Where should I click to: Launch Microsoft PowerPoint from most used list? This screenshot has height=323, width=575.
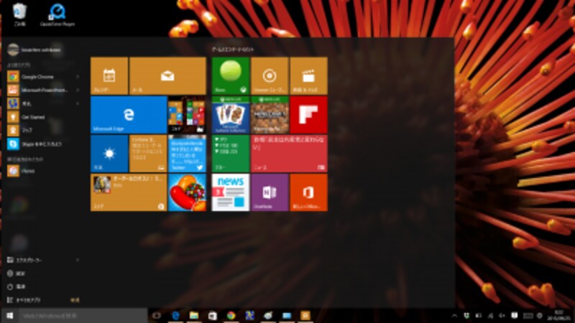pos(37,90)
